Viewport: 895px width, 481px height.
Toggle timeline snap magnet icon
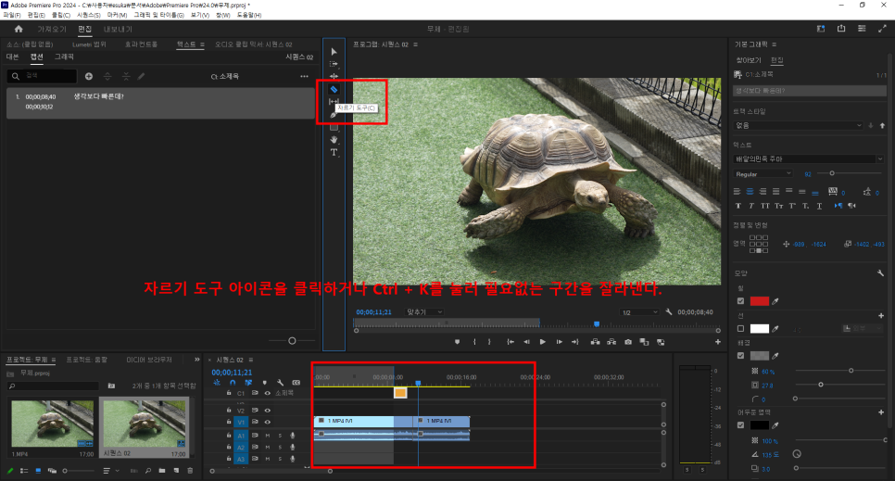click(233, 383)
